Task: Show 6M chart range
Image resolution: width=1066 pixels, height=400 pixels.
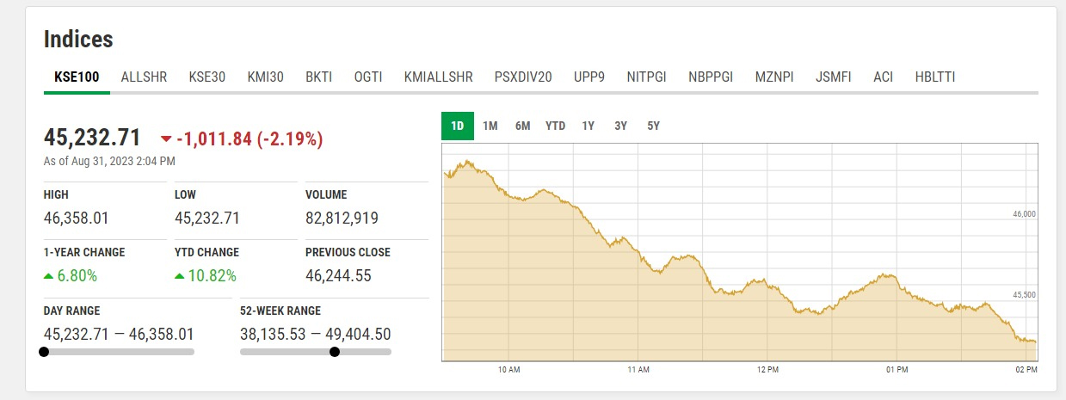Action: [x=523, y=126]
